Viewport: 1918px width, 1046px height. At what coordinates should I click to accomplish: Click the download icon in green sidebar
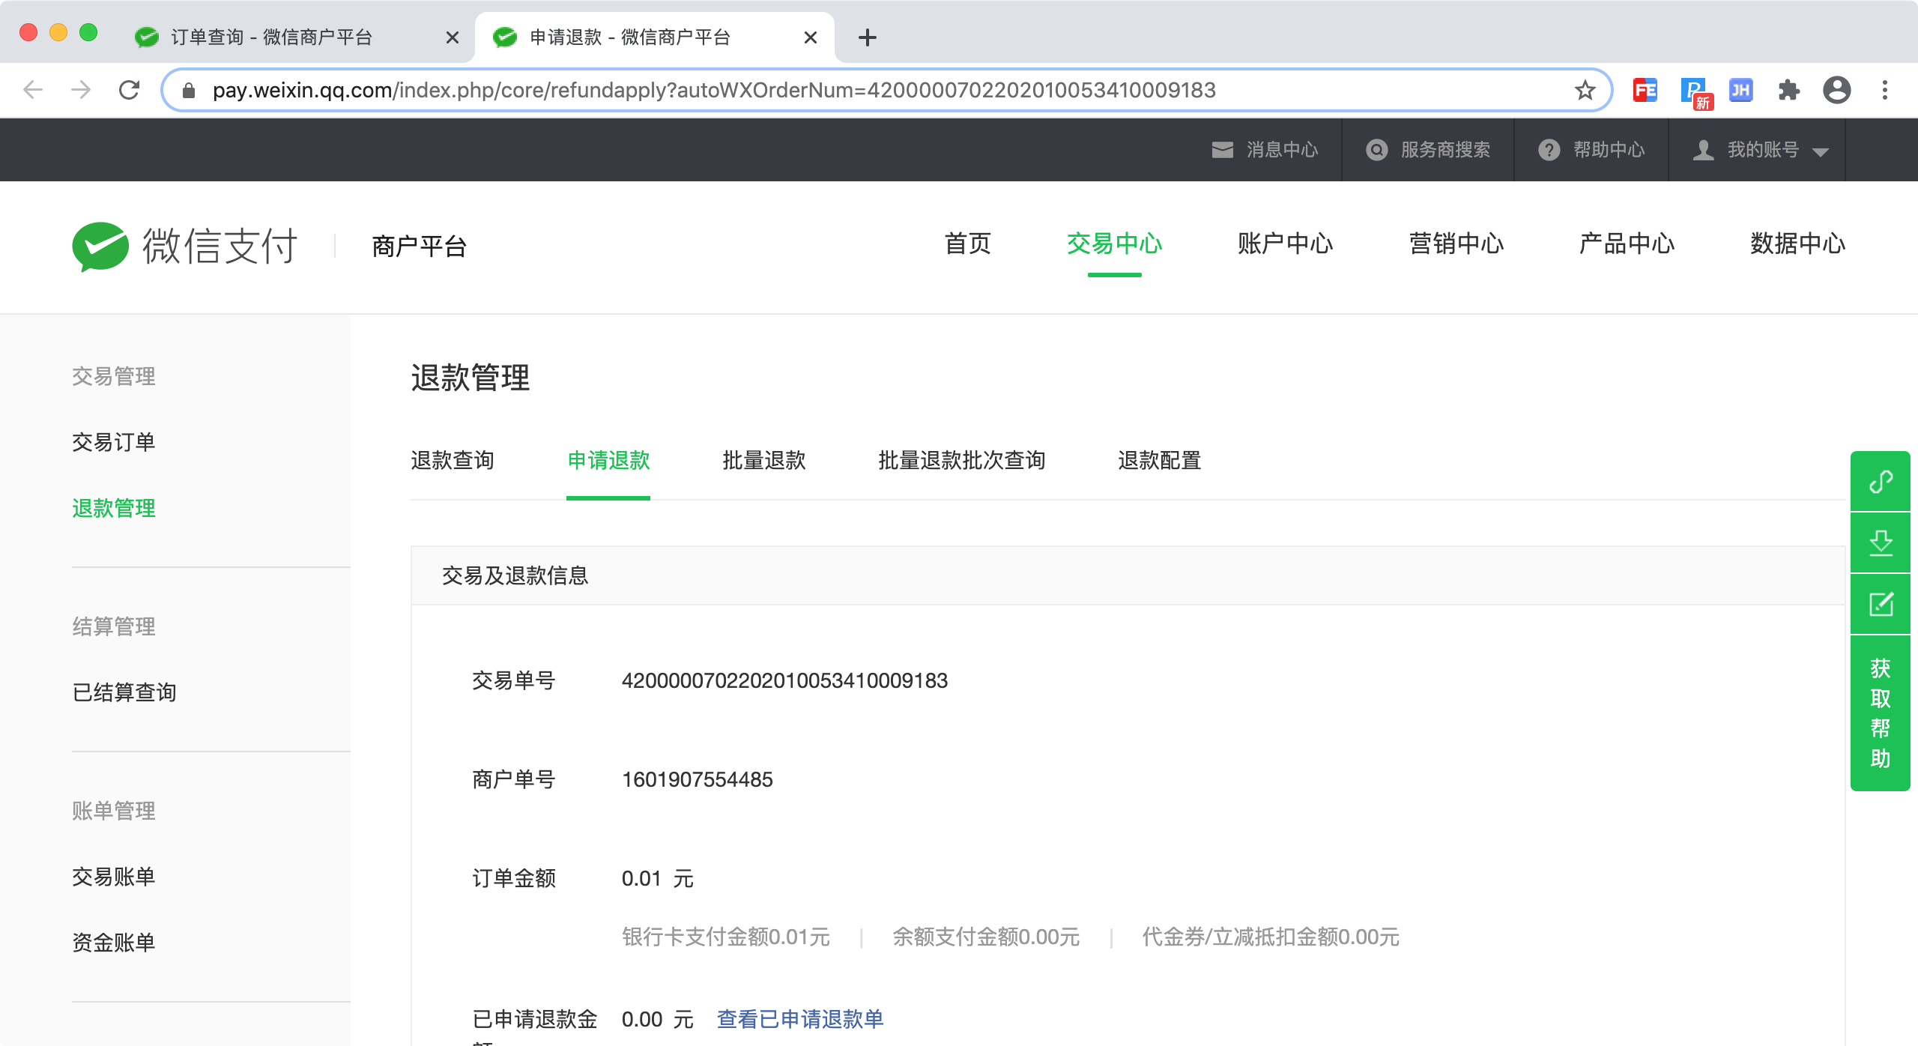click(1880, 542)
